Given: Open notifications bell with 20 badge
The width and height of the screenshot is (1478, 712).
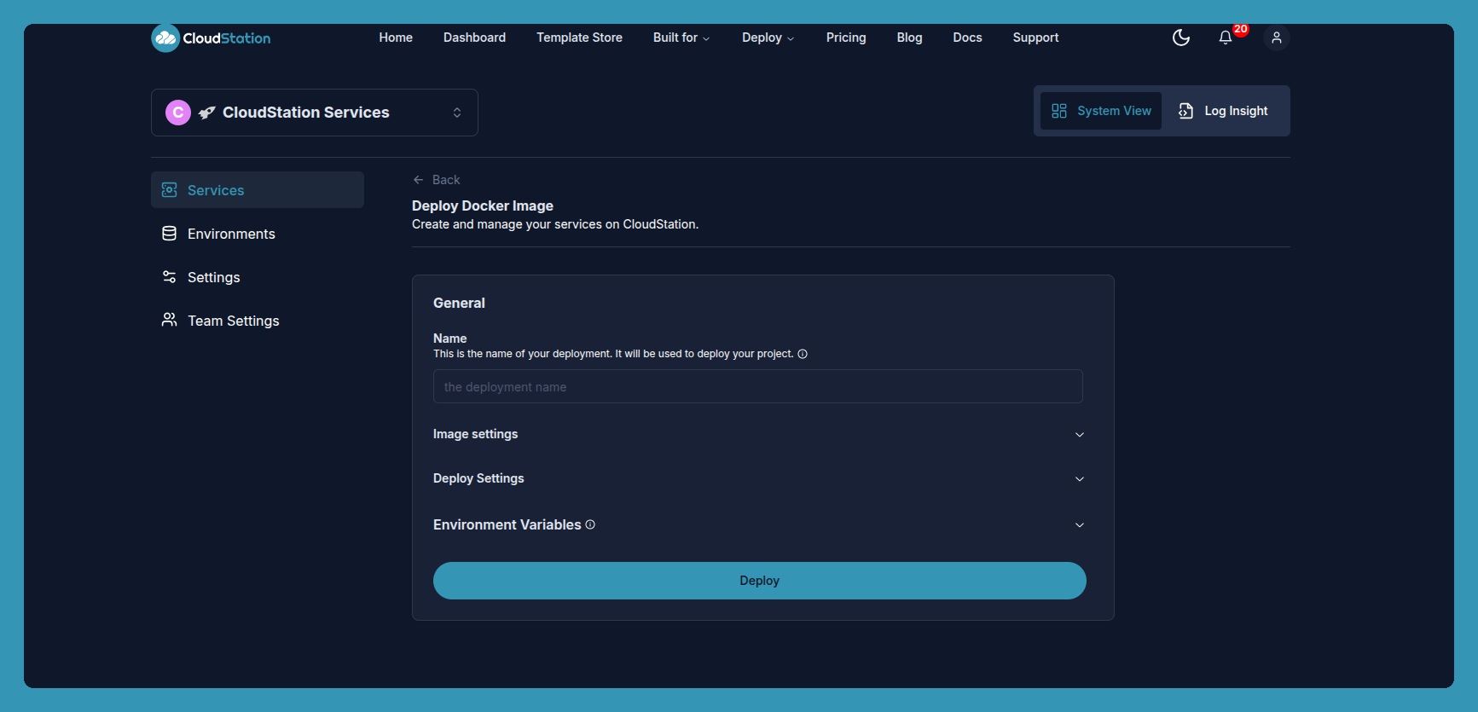Looking at the screenshot, I should pos(1226,38).
